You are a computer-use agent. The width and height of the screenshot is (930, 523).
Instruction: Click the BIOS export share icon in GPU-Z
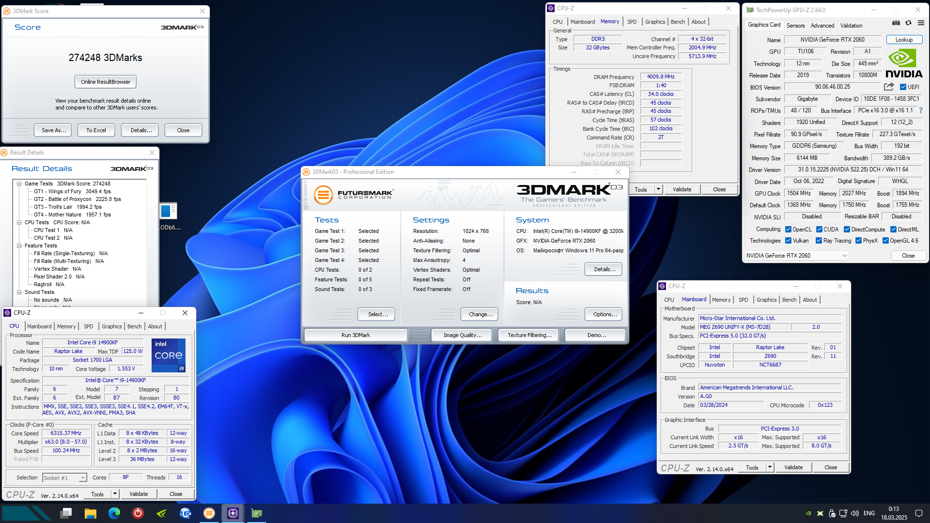(889, 87)
